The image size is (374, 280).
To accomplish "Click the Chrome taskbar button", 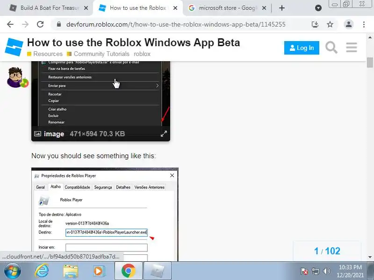I will 129,271.
